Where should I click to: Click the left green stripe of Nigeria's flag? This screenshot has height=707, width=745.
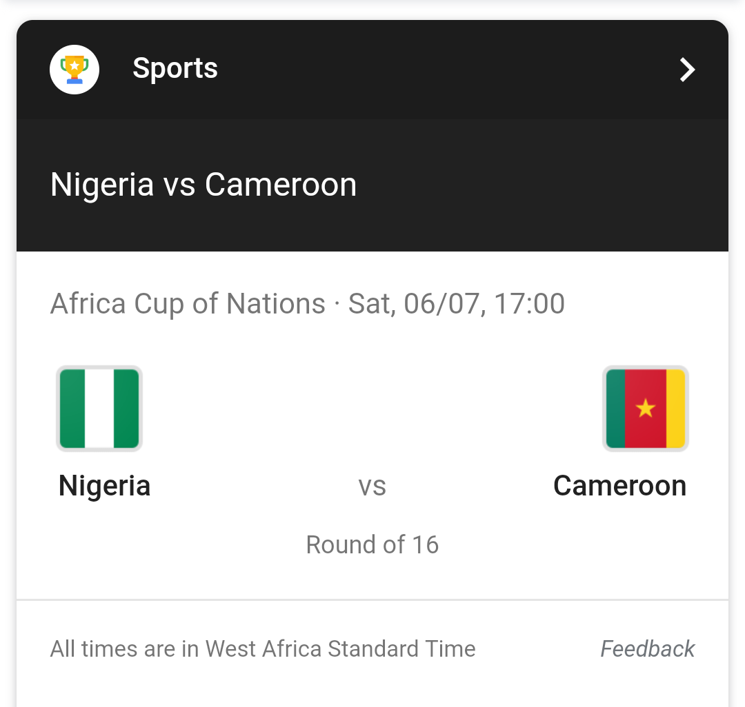click(x=72, y=409)
